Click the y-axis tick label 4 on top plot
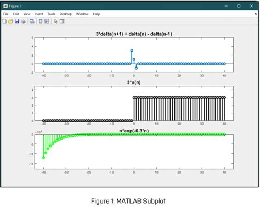The height and width of the screenshot is (212, 260). 32,46
